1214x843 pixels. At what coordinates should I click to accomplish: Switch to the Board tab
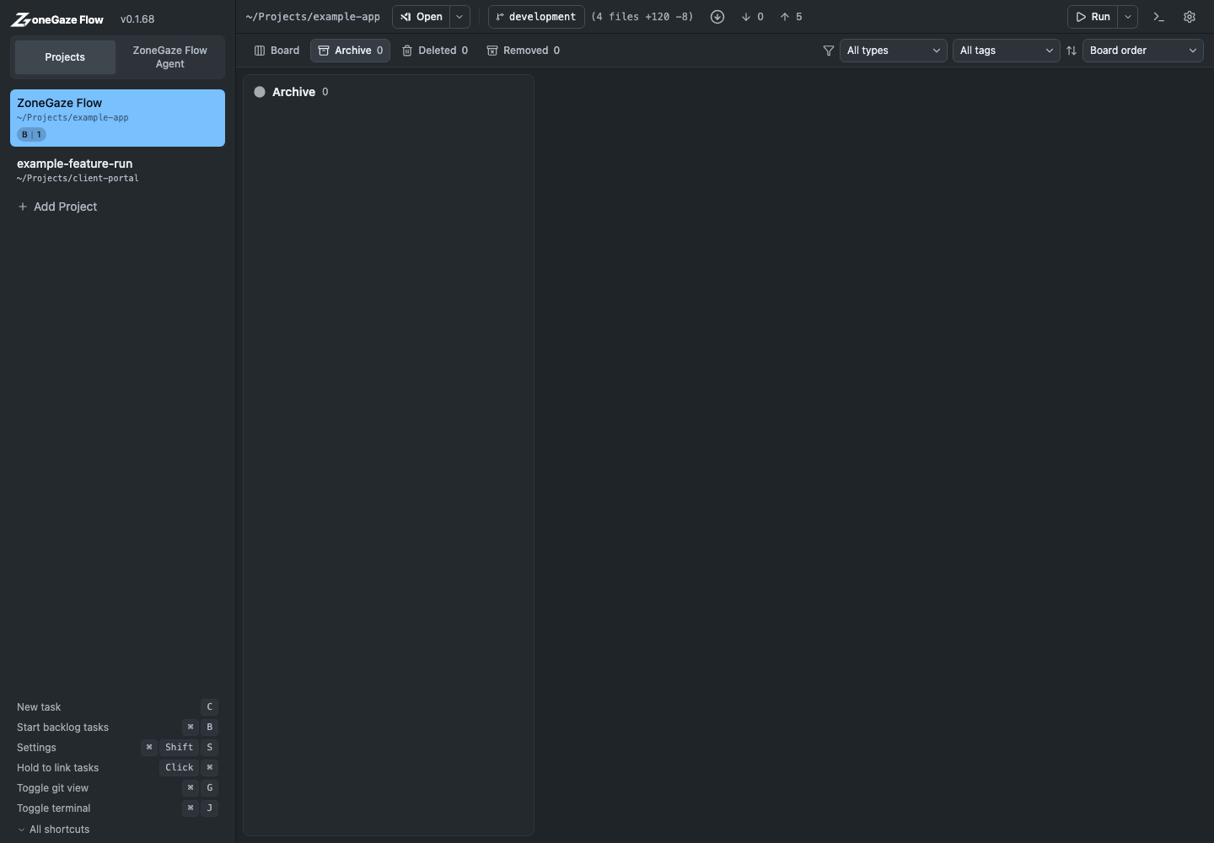pyautogui.click(x=277, y=51)
